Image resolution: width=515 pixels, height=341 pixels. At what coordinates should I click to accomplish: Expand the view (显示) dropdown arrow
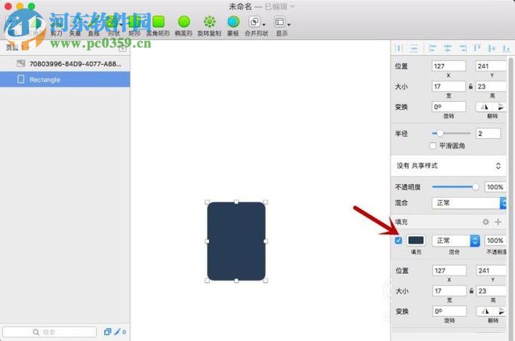tap(288, 25)
